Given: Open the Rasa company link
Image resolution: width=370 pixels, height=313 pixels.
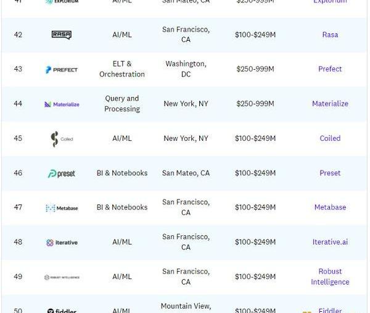Looking at the screenshot, I should click(330, 35).
